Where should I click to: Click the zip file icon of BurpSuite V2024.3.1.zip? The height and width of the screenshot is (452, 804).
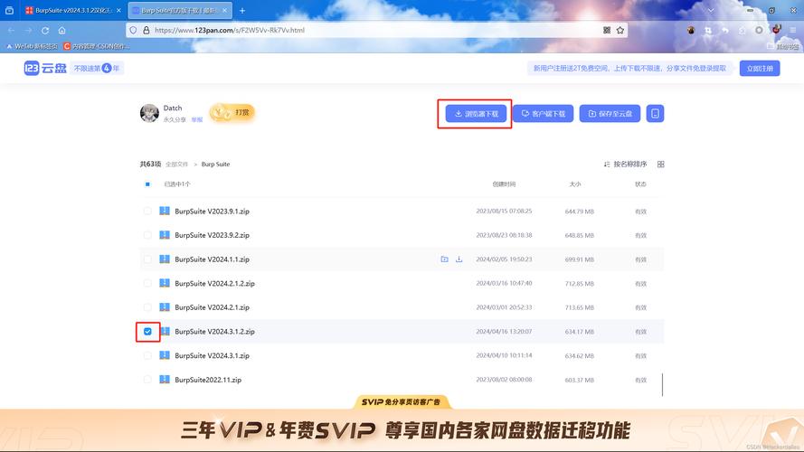(x=165, y=355)
